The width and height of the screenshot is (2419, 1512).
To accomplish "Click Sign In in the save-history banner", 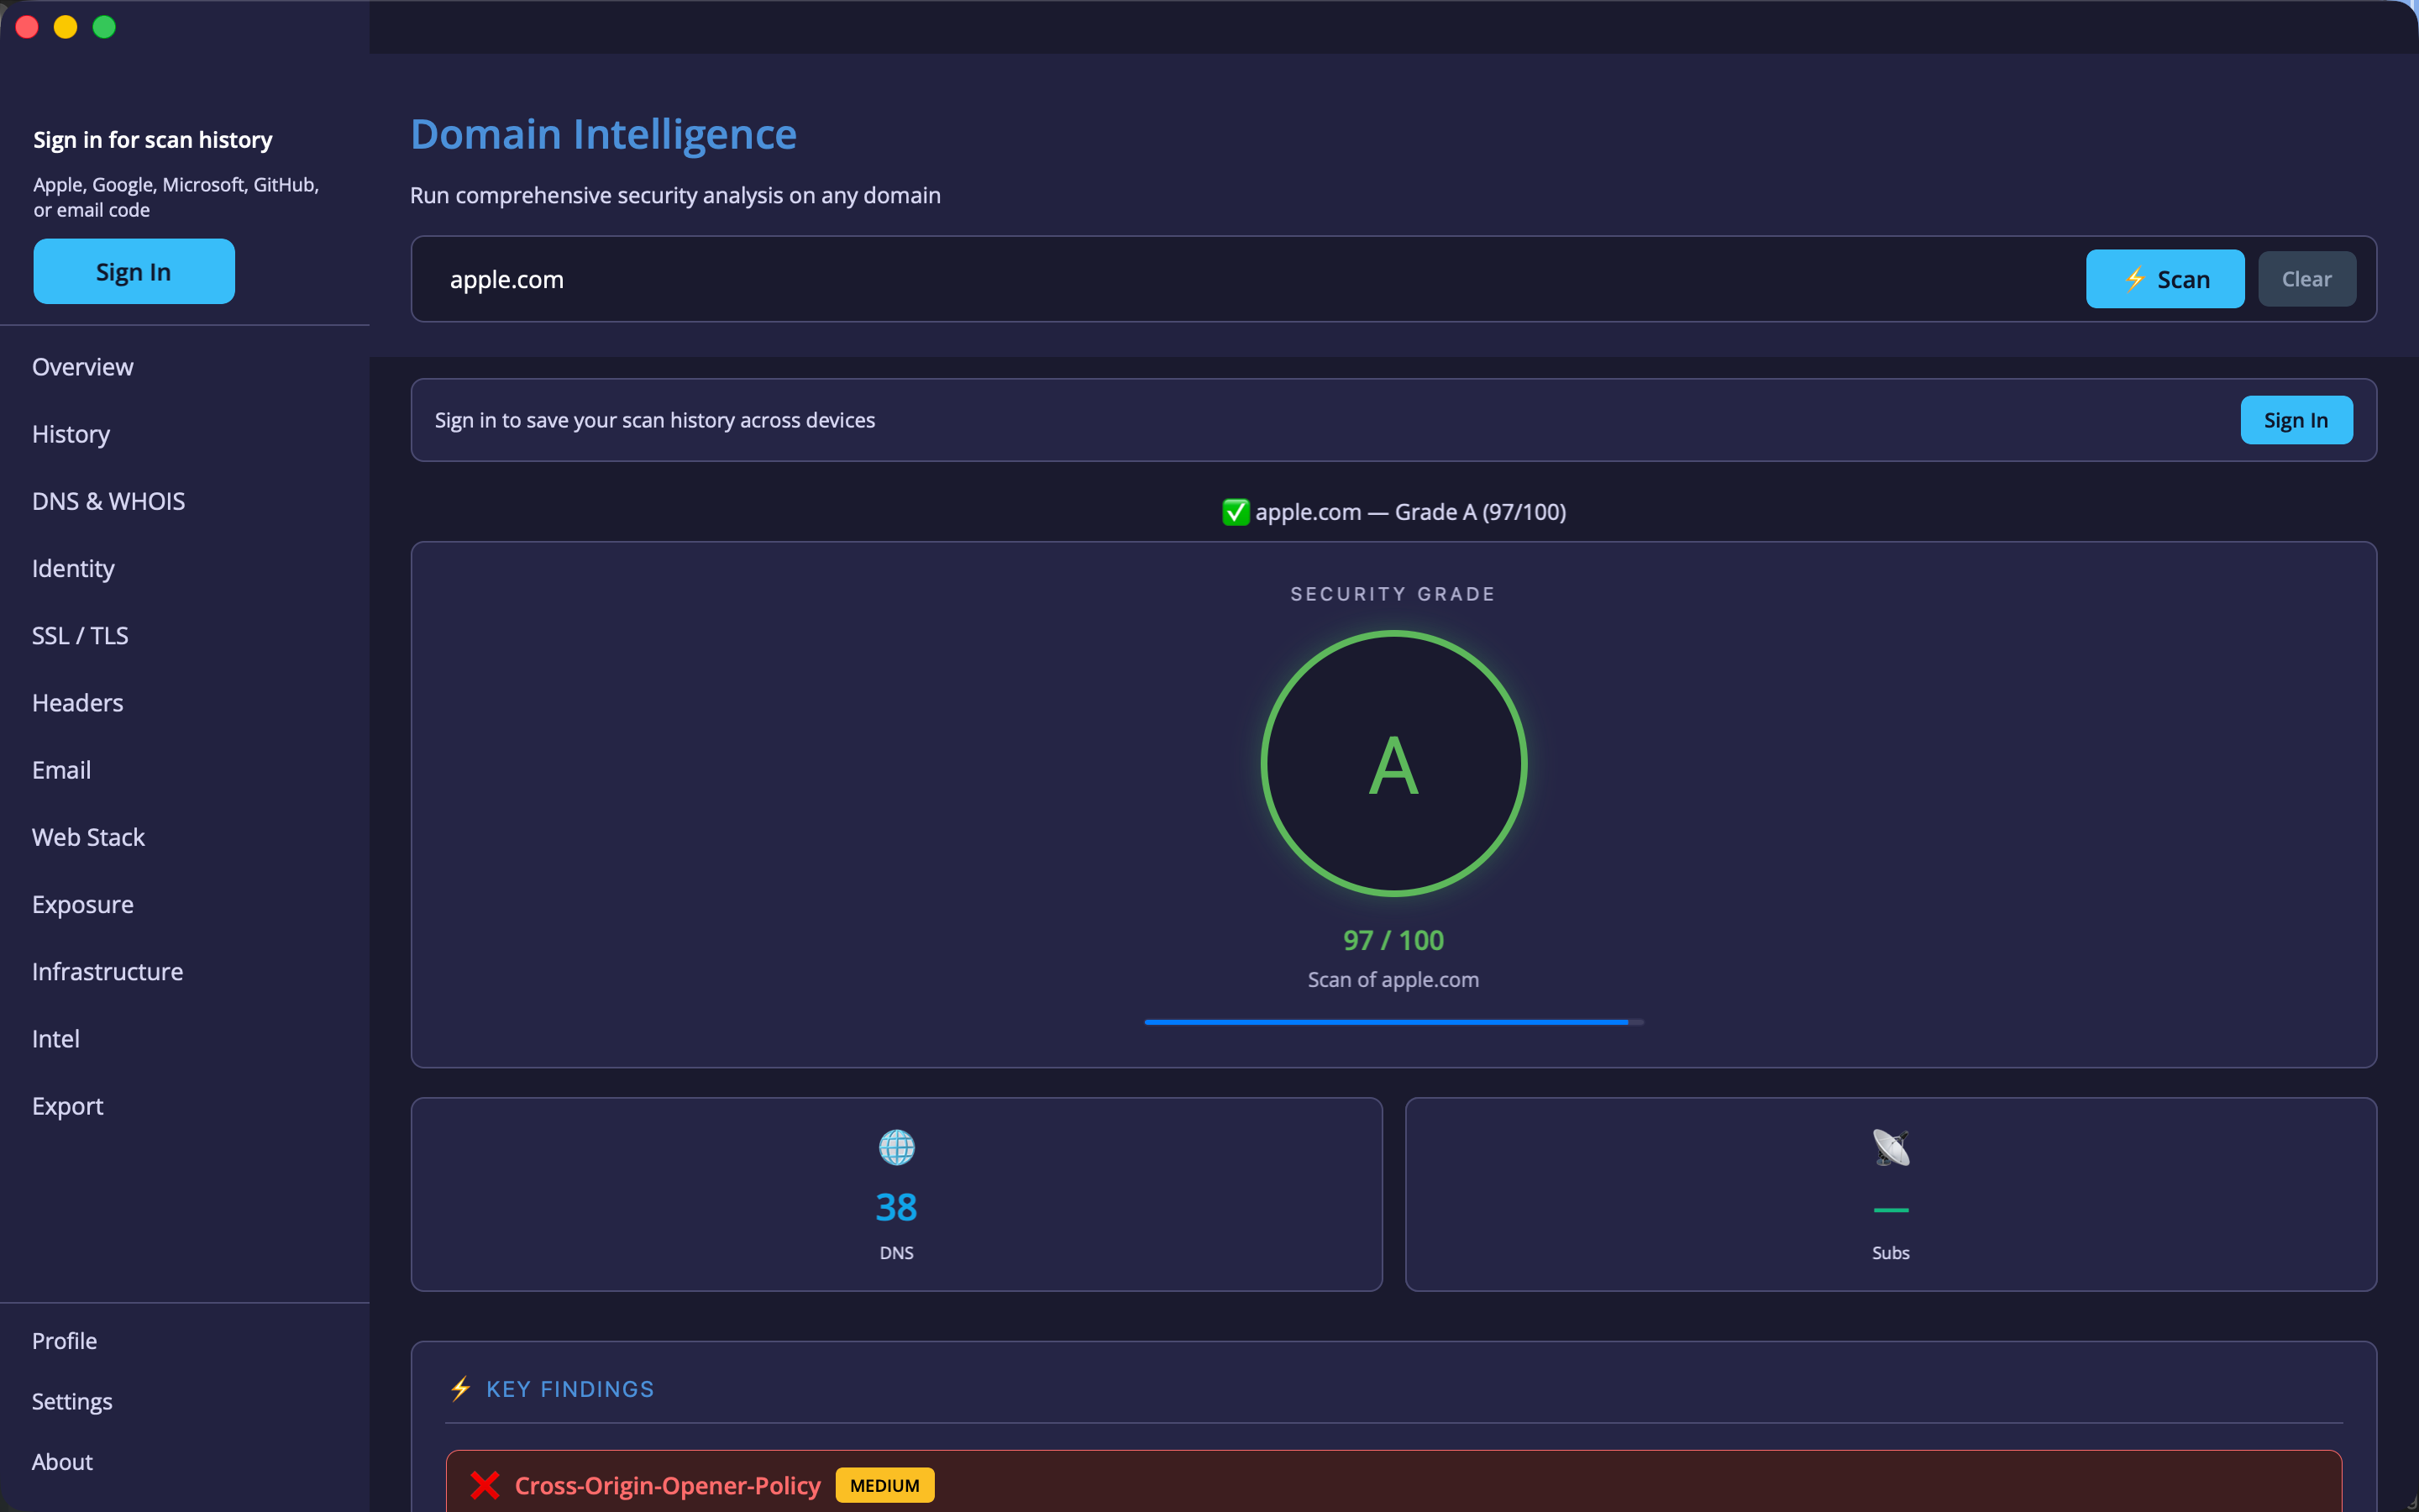I will [x=2296, y=420].
